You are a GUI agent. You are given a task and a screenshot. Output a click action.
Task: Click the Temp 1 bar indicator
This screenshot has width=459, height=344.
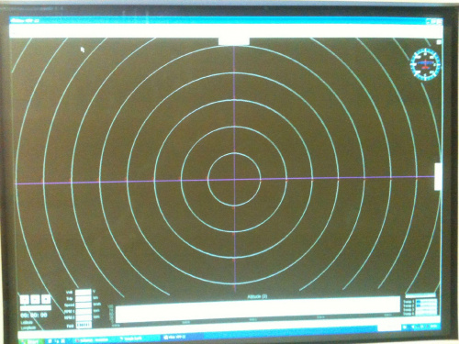coord(426,302)
